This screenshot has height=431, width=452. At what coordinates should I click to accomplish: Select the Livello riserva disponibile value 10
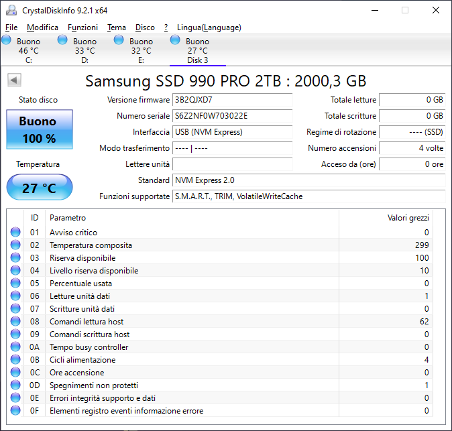pyautogui.click(x=425, y=271)
